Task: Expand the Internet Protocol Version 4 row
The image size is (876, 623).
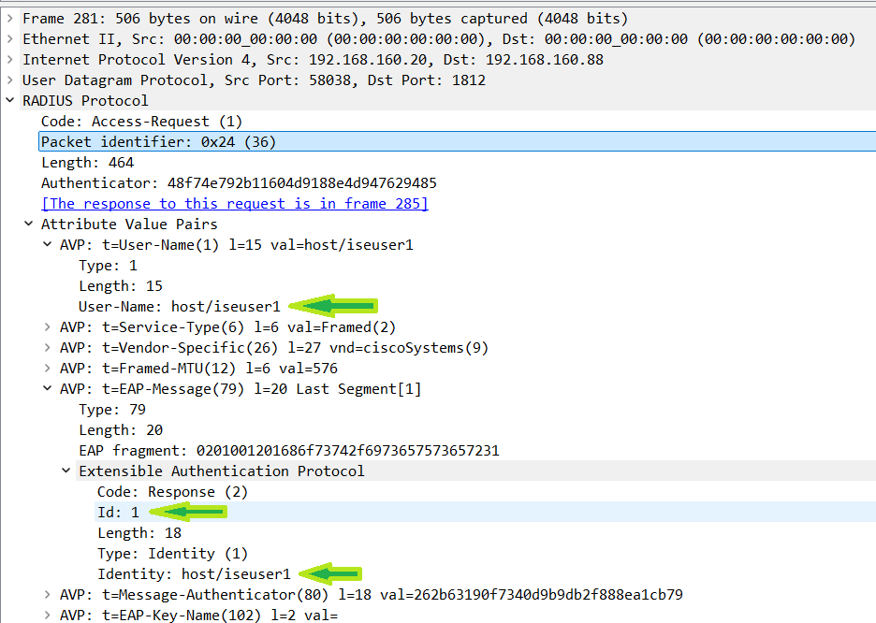Action: 9,60
